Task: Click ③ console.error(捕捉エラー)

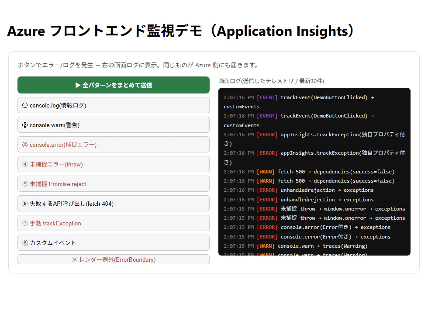Action: click(x=113, y=145)
